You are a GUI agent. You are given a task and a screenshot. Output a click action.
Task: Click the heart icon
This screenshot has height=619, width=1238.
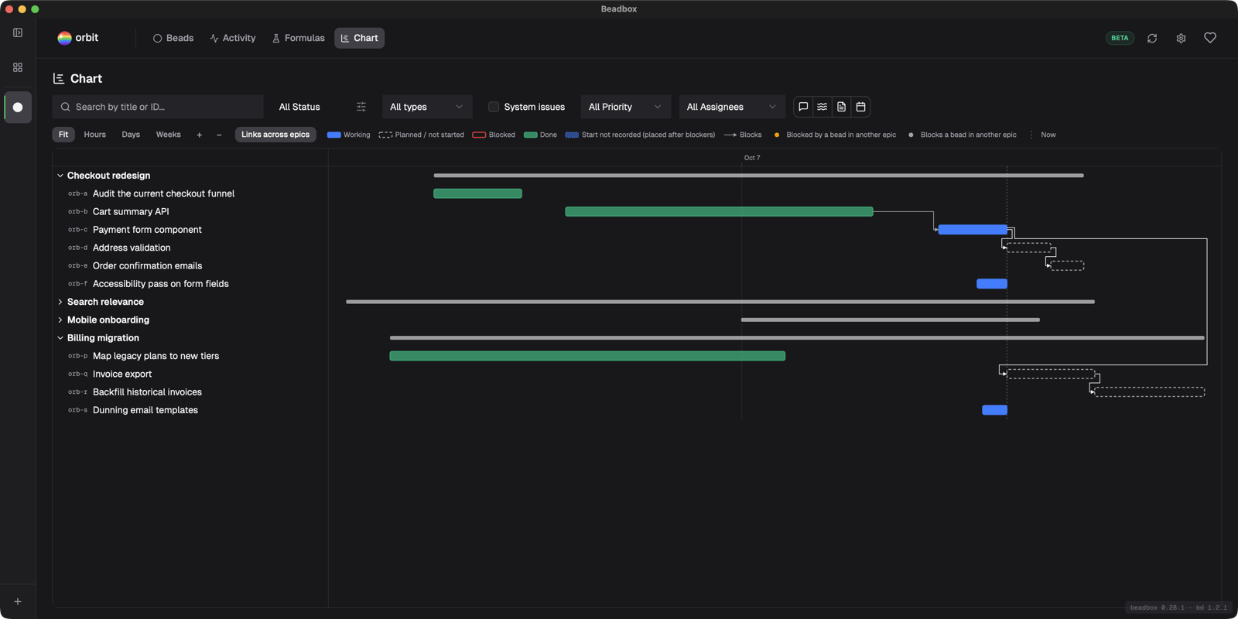point(1210,38)
